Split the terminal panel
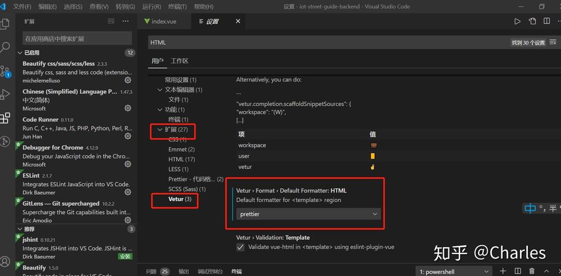 pyautogui.click(x=518, y=271)
